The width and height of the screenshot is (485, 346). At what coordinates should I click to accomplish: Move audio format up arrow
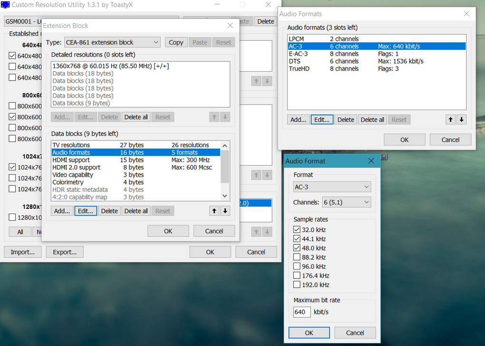click(450, 120)
